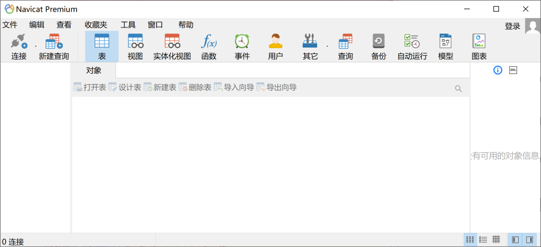Screen dimensions: 541x247
Task: Open 实体化视图 (Materialized View) objects
Action: 172,46
